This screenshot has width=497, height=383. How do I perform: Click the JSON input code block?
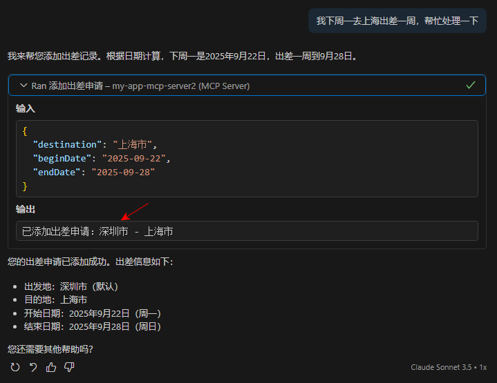[x=247, y=159]
